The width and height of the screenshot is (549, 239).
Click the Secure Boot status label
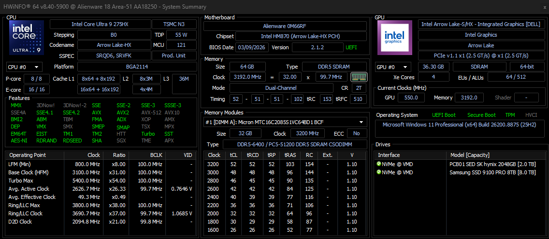coord(481,115)
